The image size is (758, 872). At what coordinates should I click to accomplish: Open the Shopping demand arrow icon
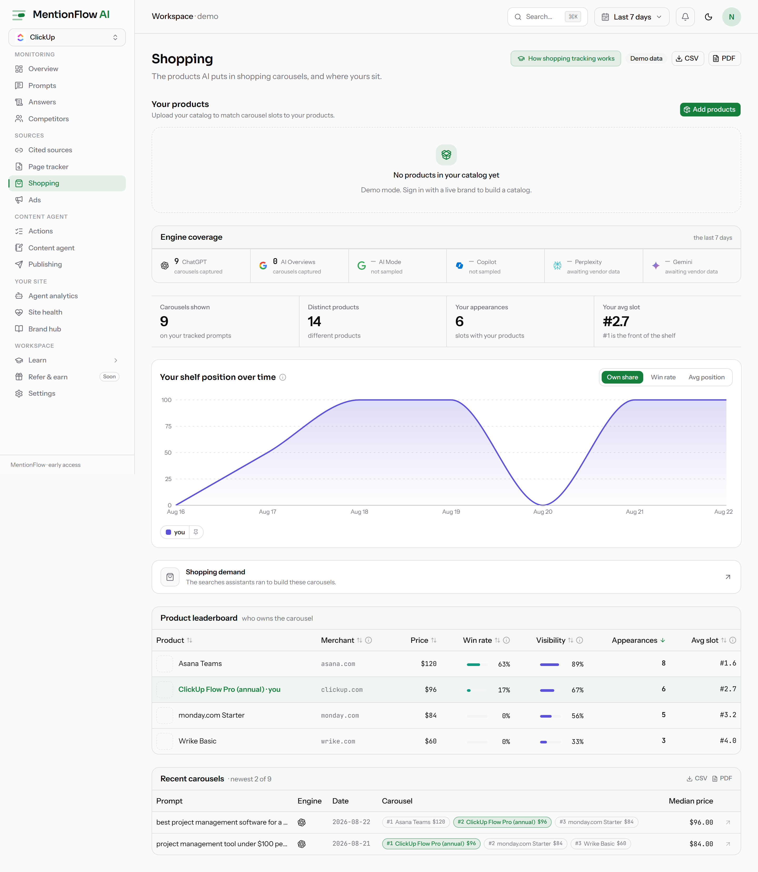pyautogui.click(x=728, y=577)
